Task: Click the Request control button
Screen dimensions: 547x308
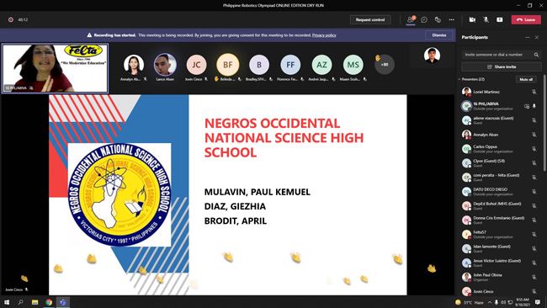Action: click(370, 20)
